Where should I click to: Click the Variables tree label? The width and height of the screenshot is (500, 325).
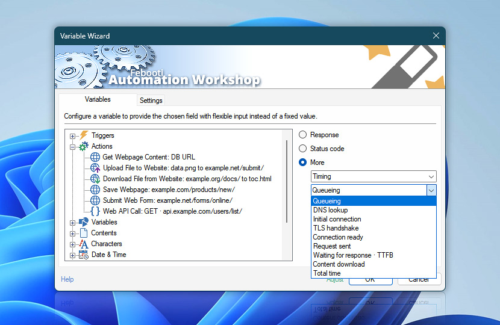click(104, 222)
